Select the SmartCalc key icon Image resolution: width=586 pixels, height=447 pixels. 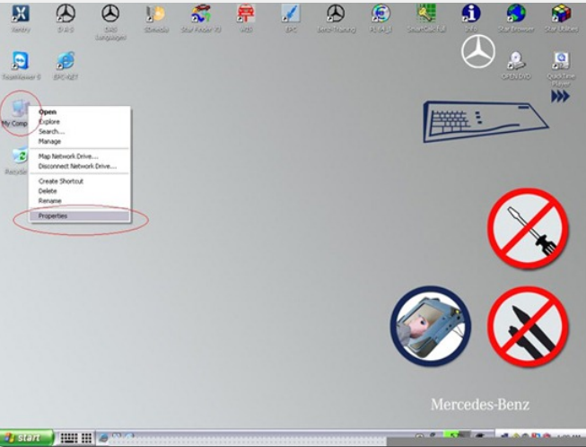pos(426,13)
